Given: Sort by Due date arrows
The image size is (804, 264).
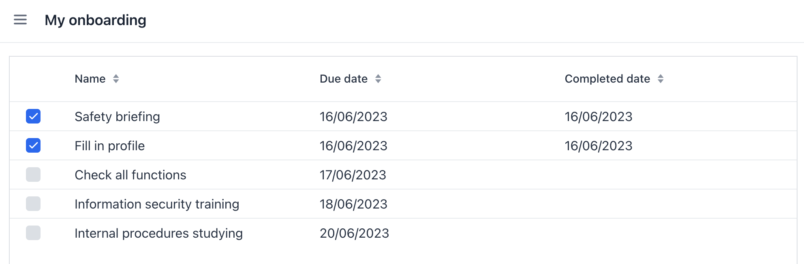Looking at the screenshot, I should click(x=378, y=79).
